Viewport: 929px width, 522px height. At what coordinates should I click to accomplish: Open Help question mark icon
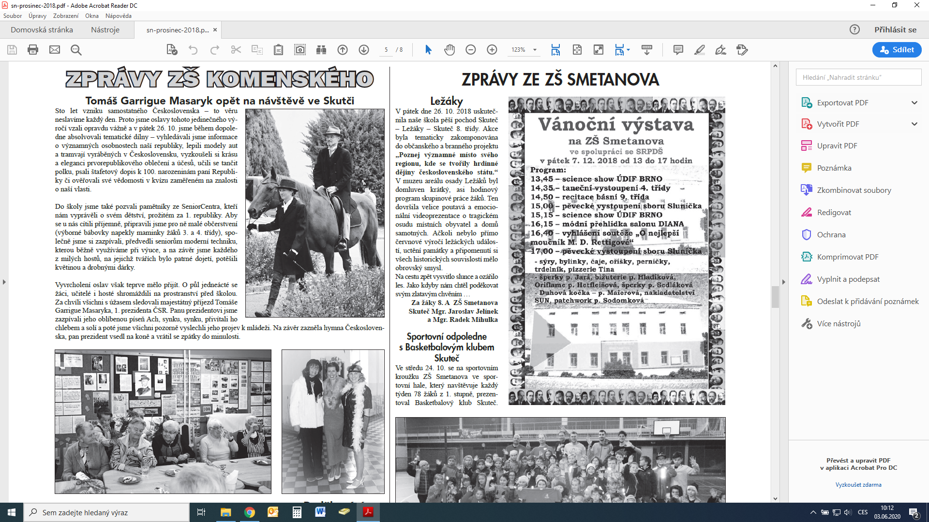855,29
